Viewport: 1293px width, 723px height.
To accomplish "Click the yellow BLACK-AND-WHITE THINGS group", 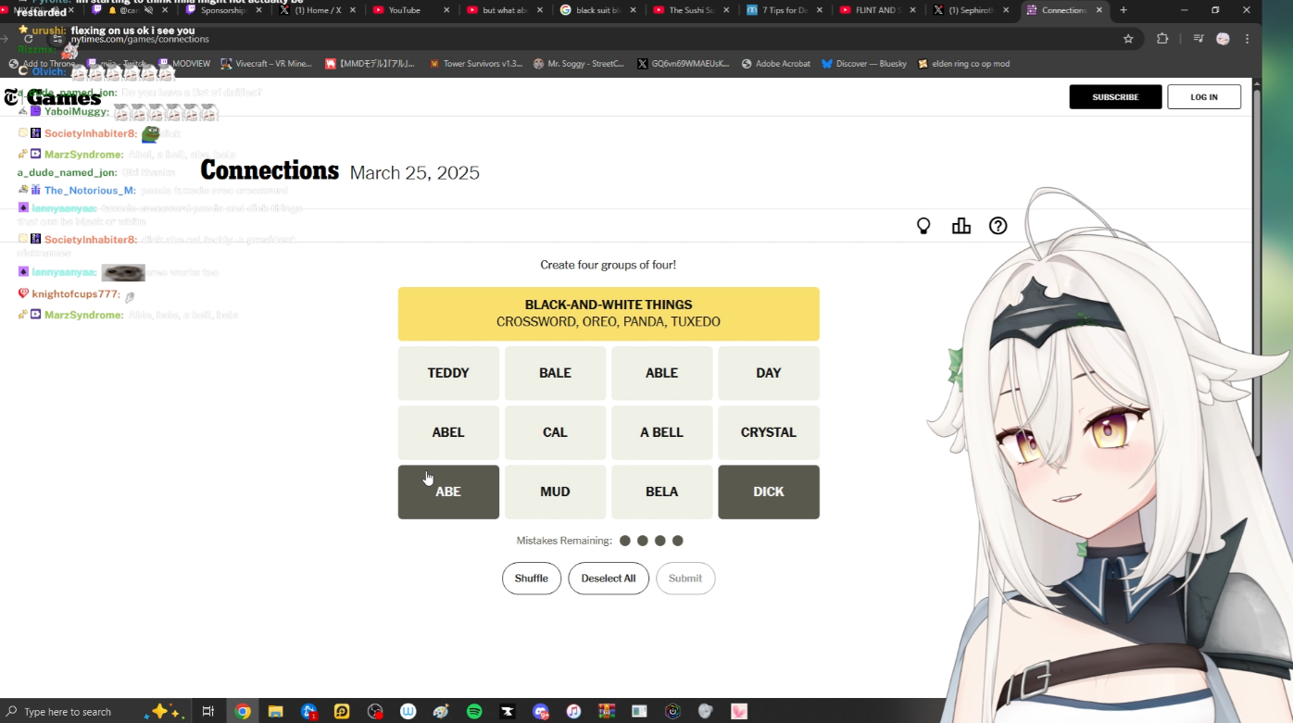I will (609, 314).
